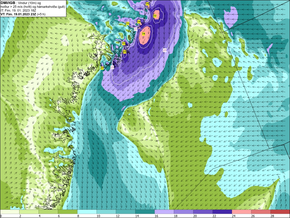290x218 pixels.
Task: Click the 14–16 m/s dark teal legend swatch
Action: point(145,212)
